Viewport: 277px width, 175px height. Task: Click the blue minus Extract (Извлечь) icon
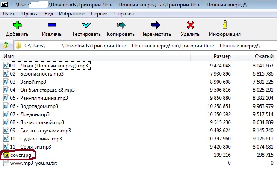click(52, 26)
